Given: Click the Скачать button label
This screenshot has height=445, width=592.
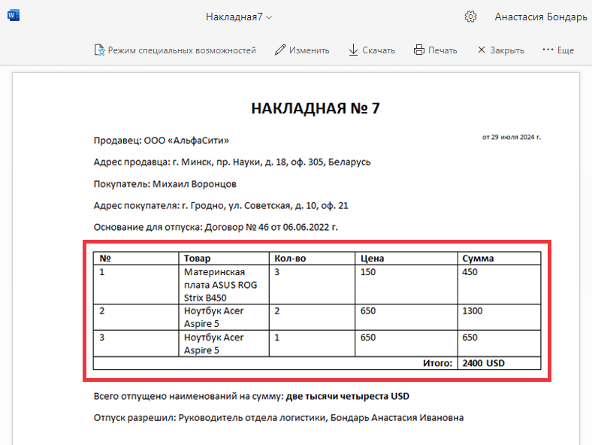Looking at the screenshot, I should [x=379, y=50].
